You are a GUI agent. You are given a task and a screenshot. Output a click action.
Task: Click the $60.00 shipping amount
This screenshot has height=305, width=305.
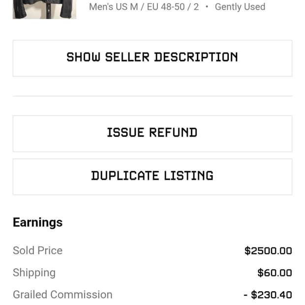pyautogui.click(x=274, y=273)
